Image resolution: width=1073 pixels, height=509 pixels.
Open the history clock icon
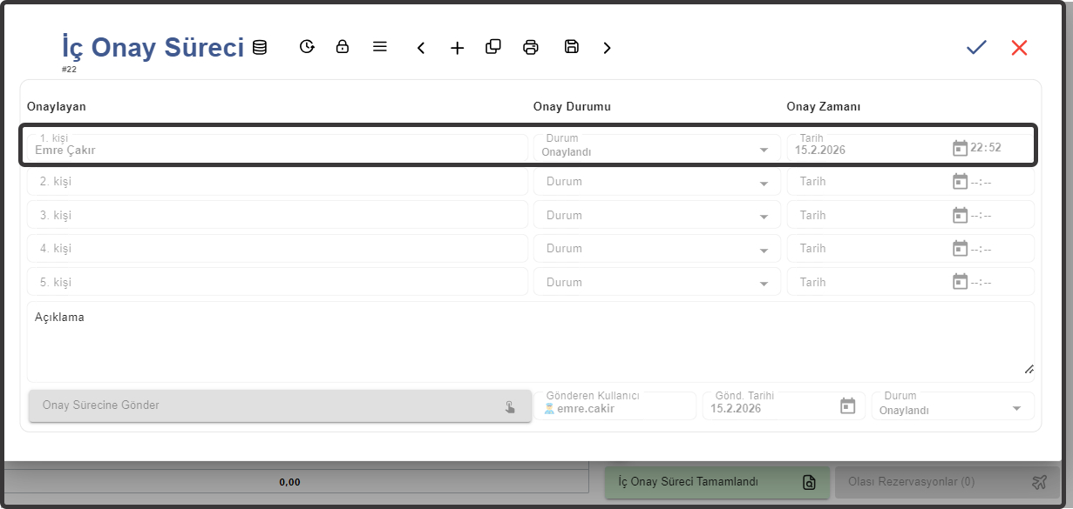307,47
